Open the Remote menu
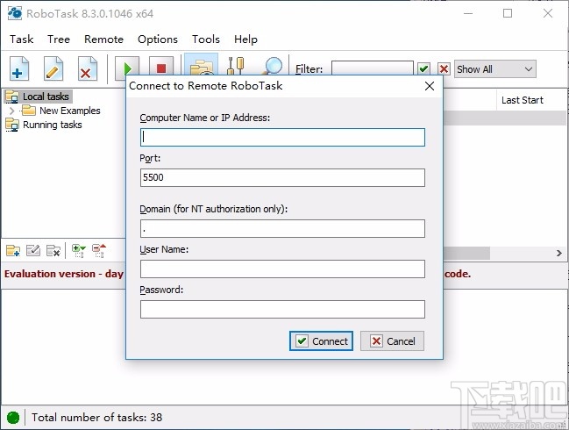Viewport: 569px width, 430px height. [103, 39]
